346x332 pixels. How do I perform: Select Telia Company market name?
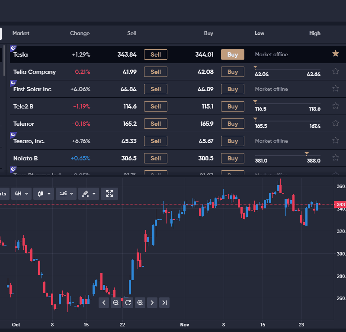35,72
